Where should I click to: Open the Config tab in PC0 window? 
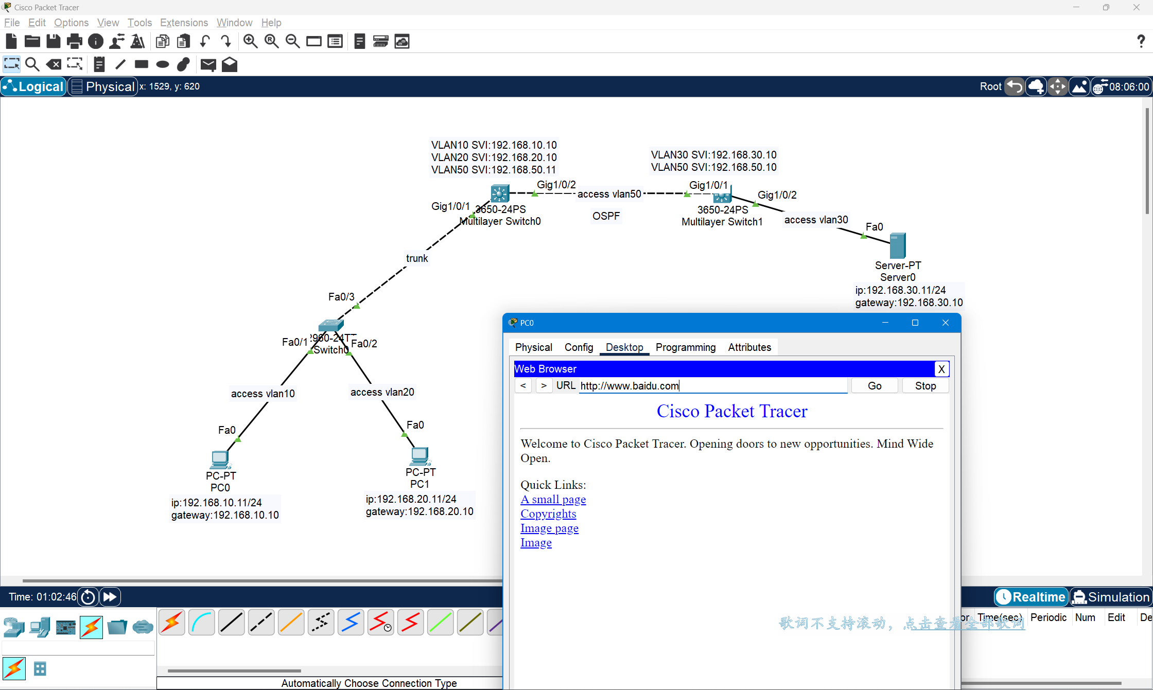tap(579, 347)
